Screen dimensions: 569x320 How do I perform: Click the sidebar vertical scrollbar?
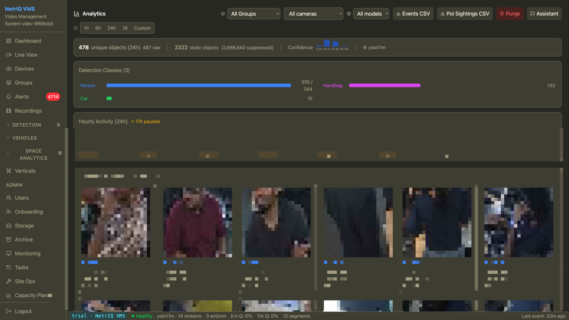(66, 219)
